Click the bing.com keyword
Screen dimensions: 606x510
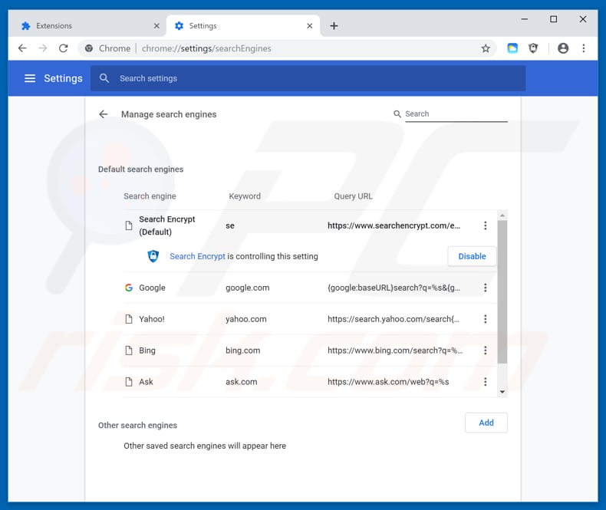pyautogui.click(x=242, y=350)
